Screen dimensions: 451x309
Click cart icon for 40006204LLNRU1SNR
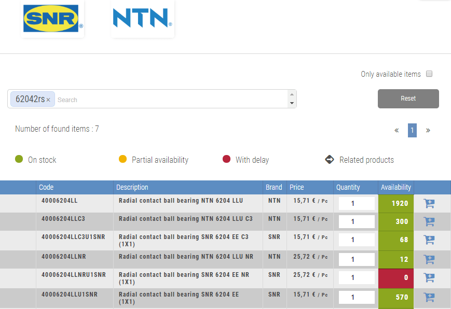point(429,278)
